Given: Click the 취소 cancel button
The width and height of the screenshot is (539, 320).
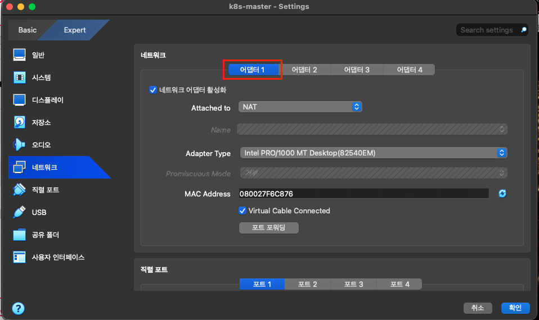Looking at the screenshot, I should 478,308.
